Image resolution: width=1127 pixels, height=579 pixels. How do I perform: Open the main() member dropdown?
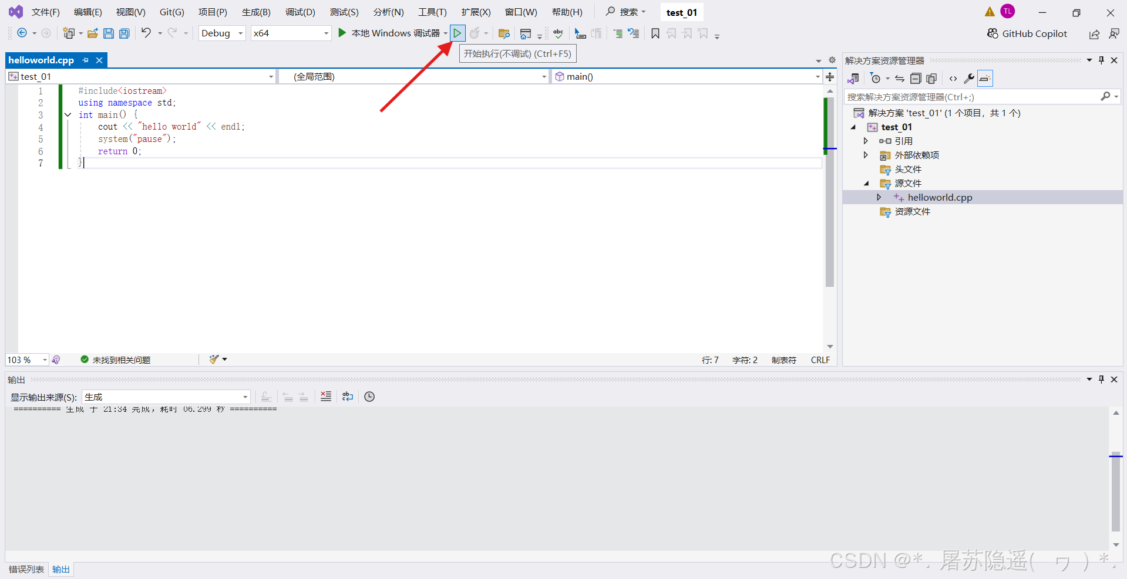point(687,76)
